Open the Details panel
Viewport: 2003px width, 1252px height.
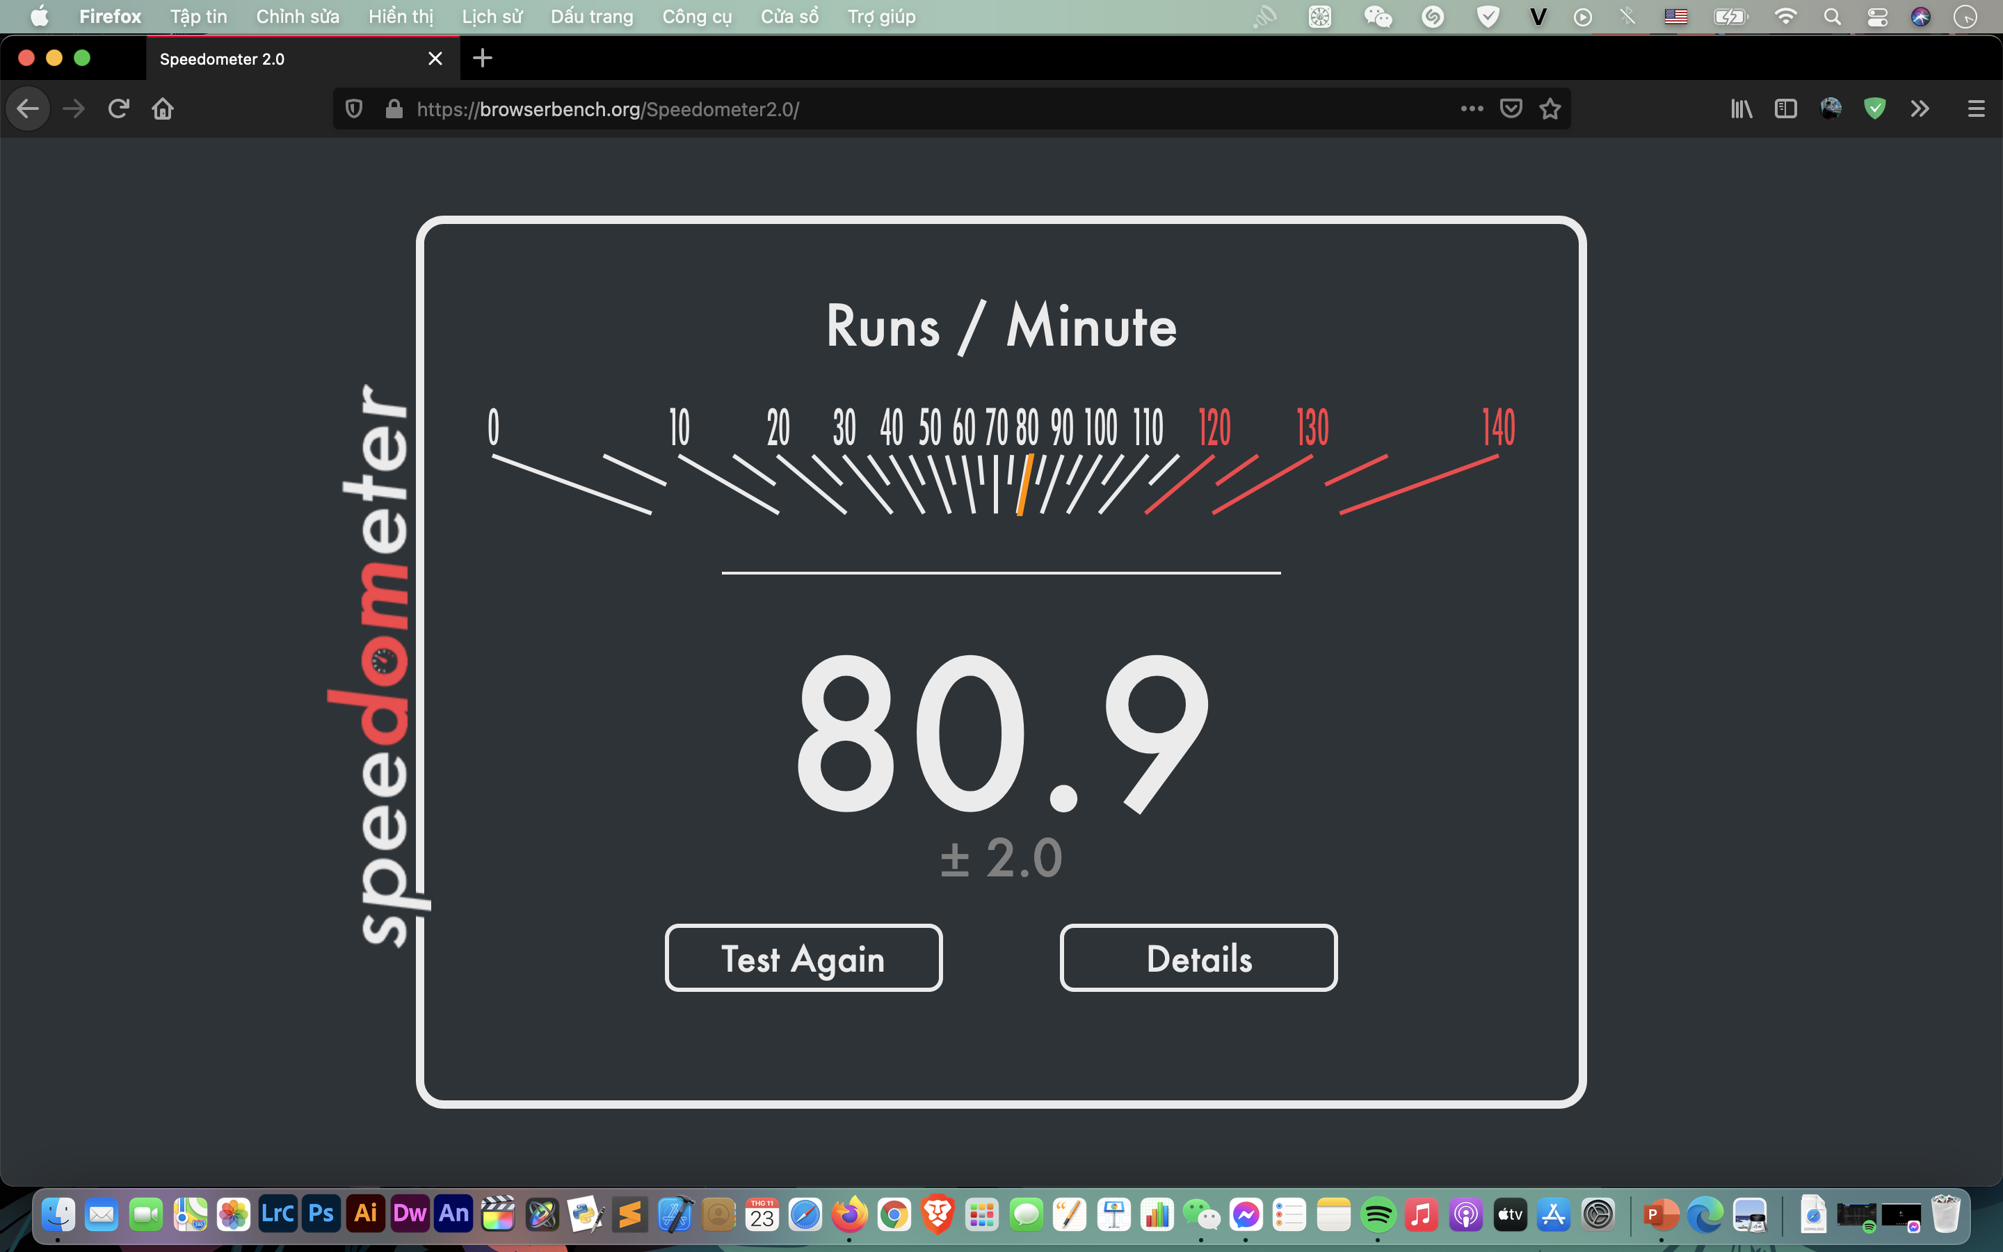pyautogui.click(x=1198, y=958)
